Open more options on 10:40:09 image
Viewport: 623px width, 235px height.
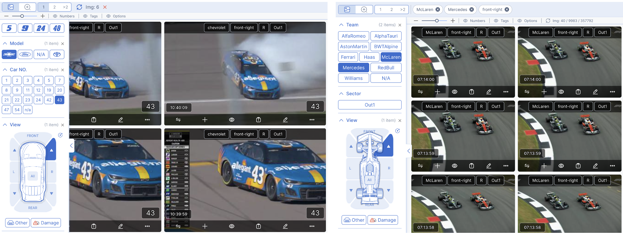pos(312,120)
